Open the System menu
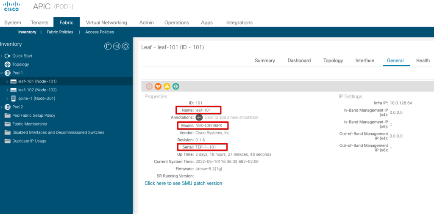 12,22
